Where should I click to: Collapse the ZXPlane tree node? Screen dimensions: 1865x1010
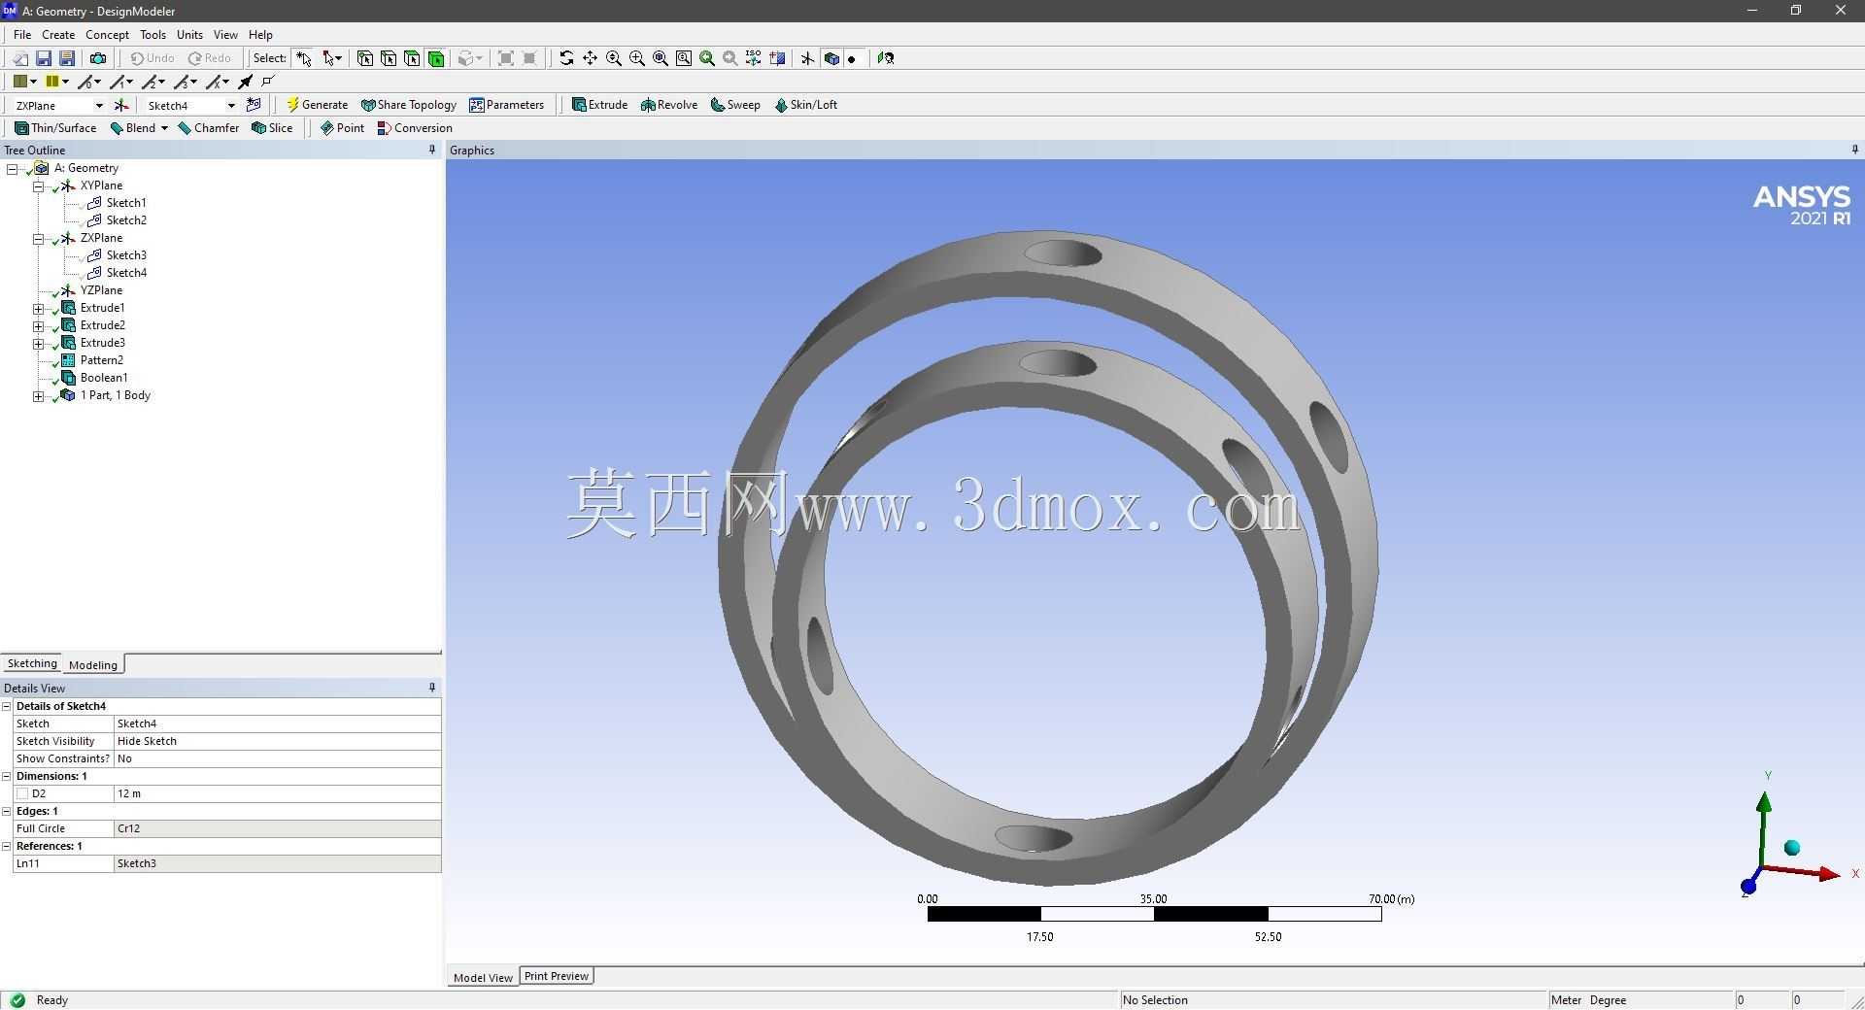pos(38,238)
